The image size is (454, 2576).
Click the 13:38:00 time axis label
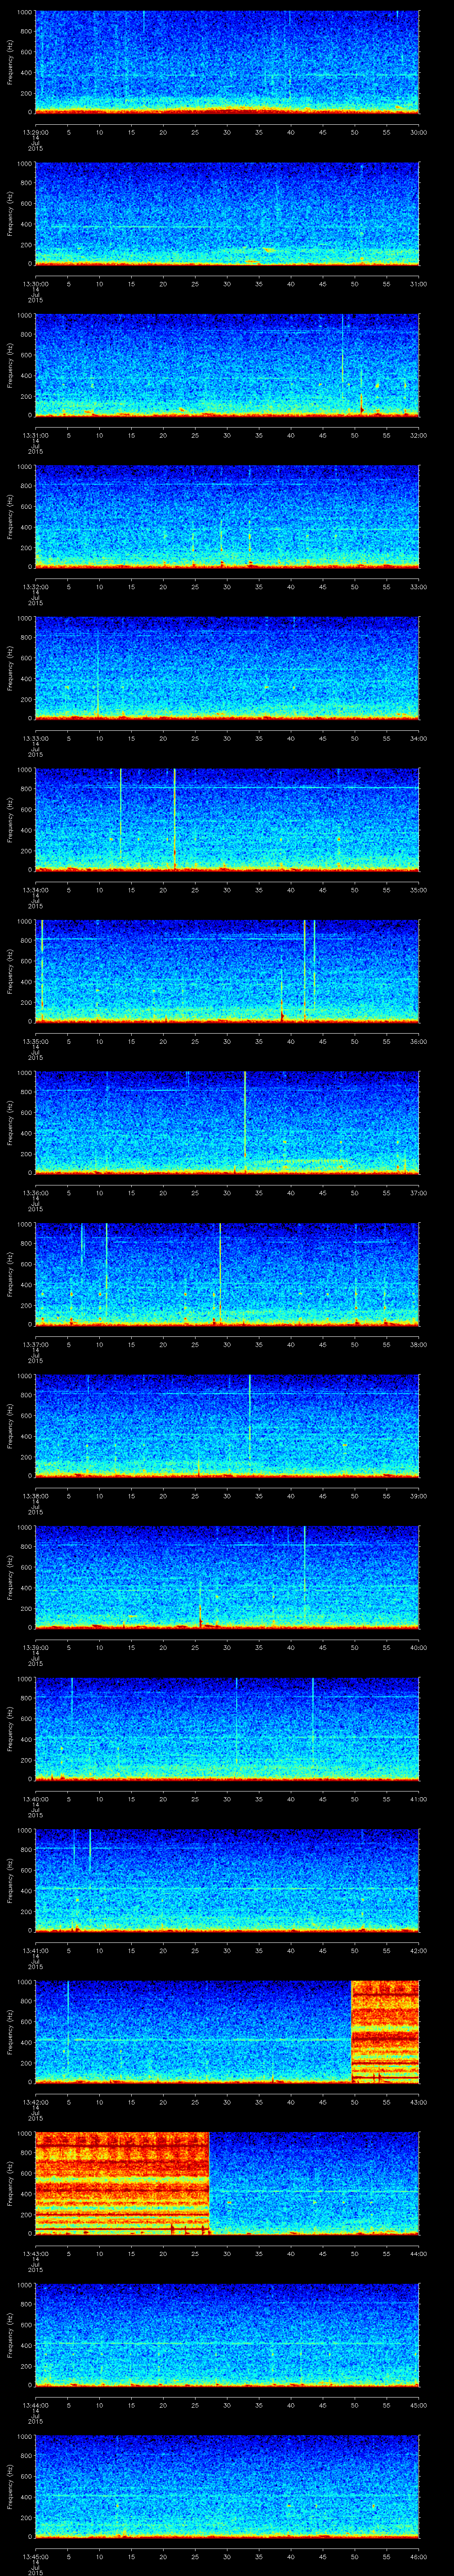point(35,1495)
